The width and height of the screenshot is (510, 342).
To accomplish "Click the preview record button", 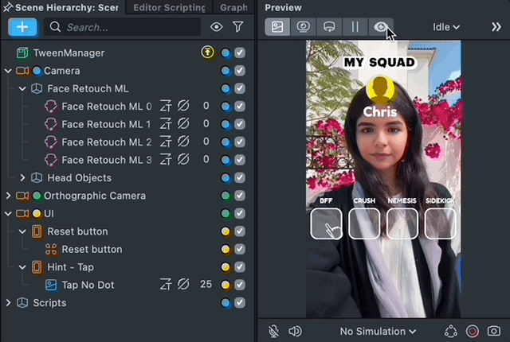I will tap(473, 331).
